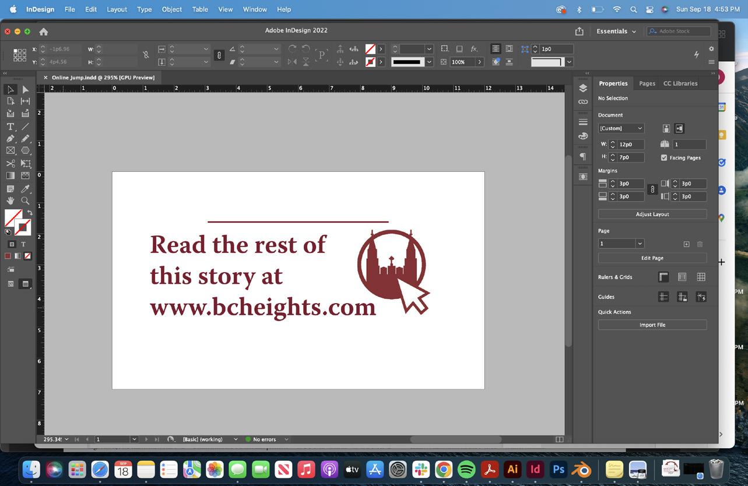Image resolution: width=748 pixels, height=486 pixels.
Task: Open the status bar page number dropdown
Action: (134, 439)
